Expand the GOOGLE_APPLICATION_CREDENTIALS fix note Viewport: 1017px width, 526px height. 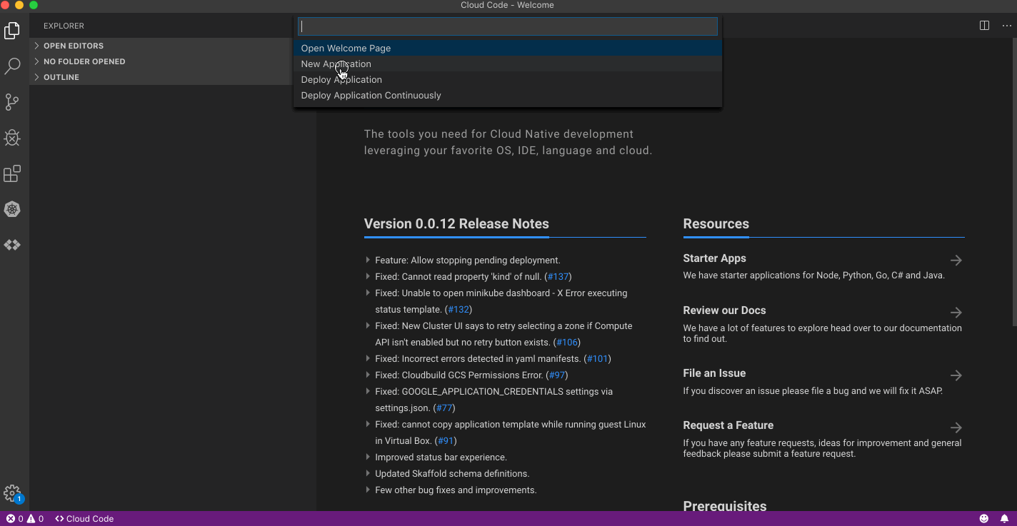368,392
